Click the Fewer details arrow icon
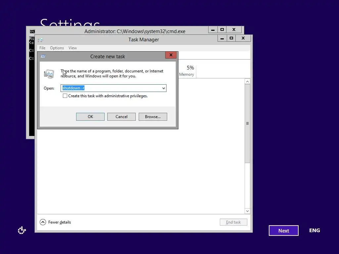Screen dimensions: 339x254 (x=43, y=222)
